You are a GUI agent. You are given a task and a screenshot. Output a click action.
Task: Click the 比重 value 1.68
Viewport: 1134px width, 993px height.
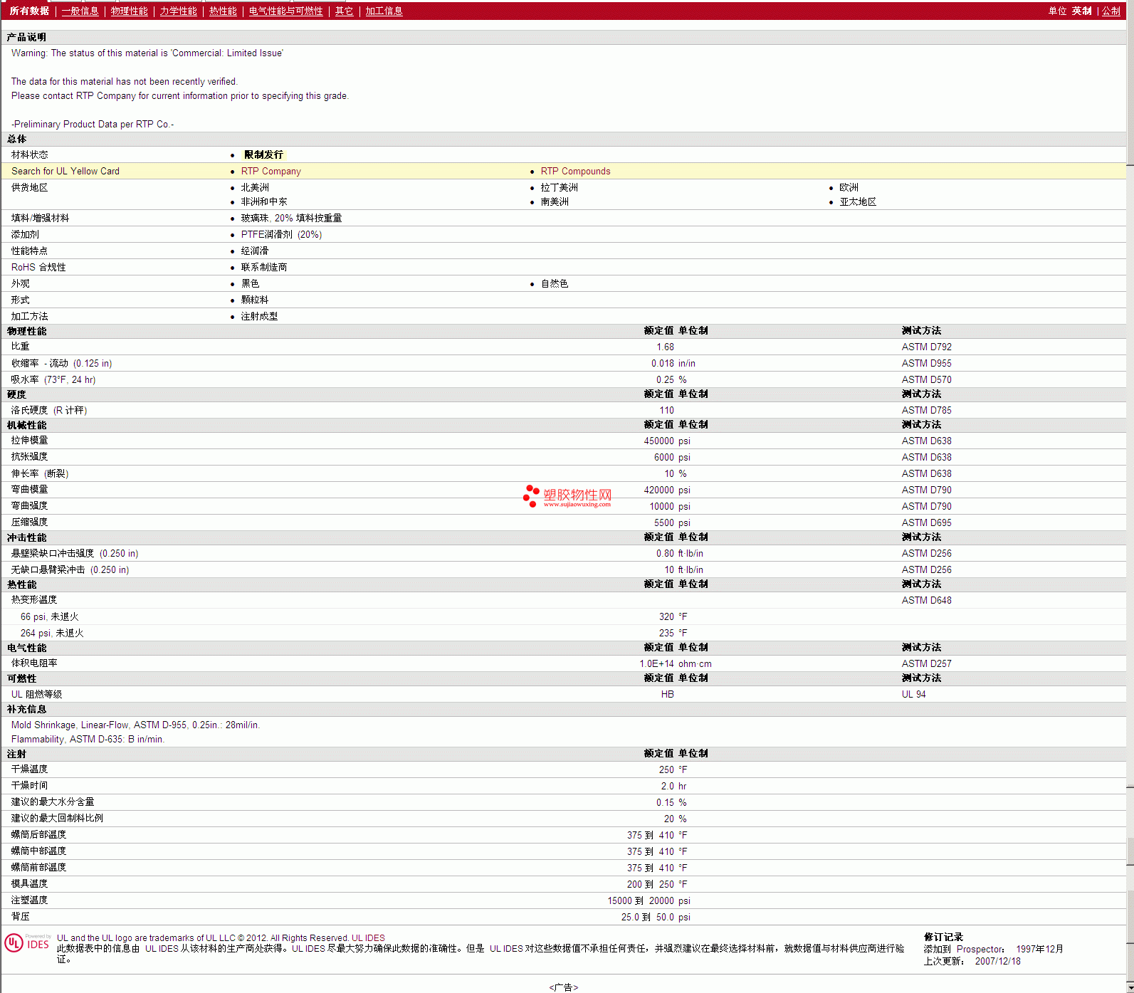click(x=665, y=347)
